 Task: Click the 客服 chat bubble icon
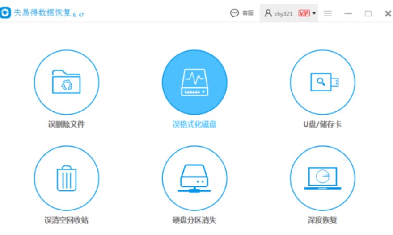(234, 13)
